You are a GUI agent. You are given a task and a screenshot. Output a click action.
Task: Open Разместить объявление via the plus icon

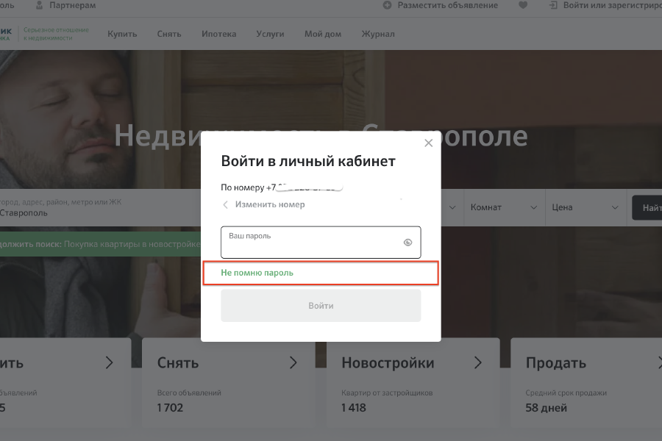tap(388, 5)
